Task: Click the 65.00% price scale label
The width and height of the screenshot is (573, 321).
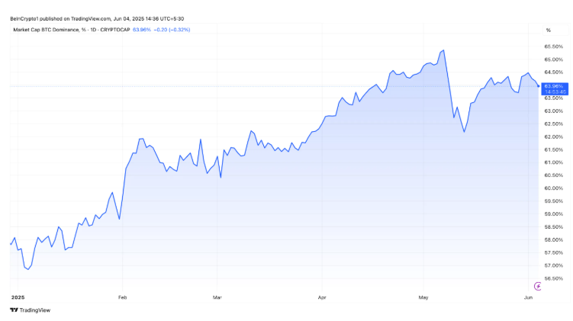Action: (554, 59)
